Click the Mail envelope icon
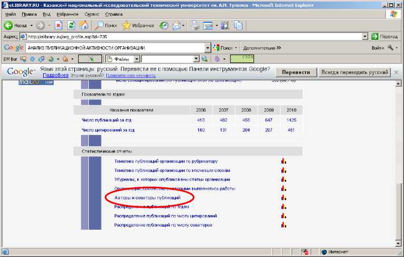Viewport: 404px width, 257px height. 177,26
